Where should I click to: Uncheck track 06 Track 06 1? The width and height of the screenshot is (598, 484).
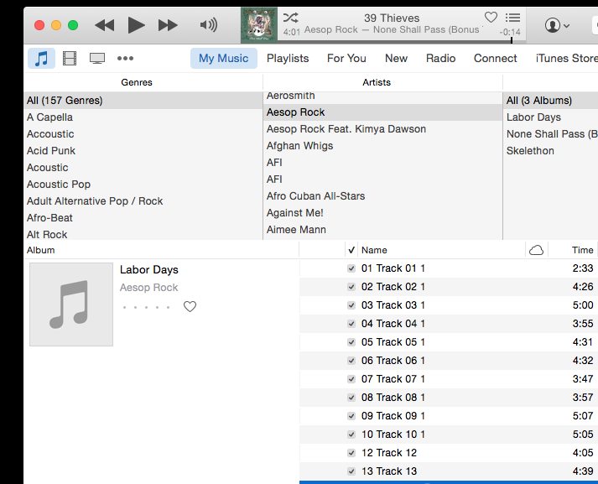pos(351,361)
